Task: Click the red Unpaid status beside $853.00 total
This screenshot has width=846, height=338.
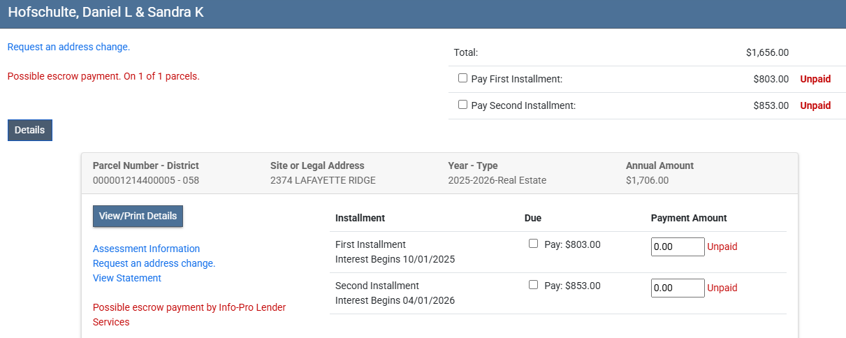Action: click(815, 105)
